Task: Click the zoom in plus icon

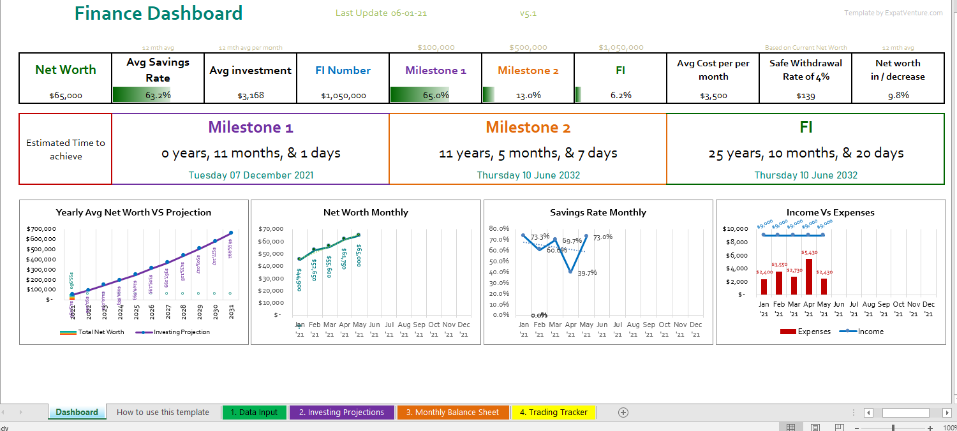Action: click(930, 428)
